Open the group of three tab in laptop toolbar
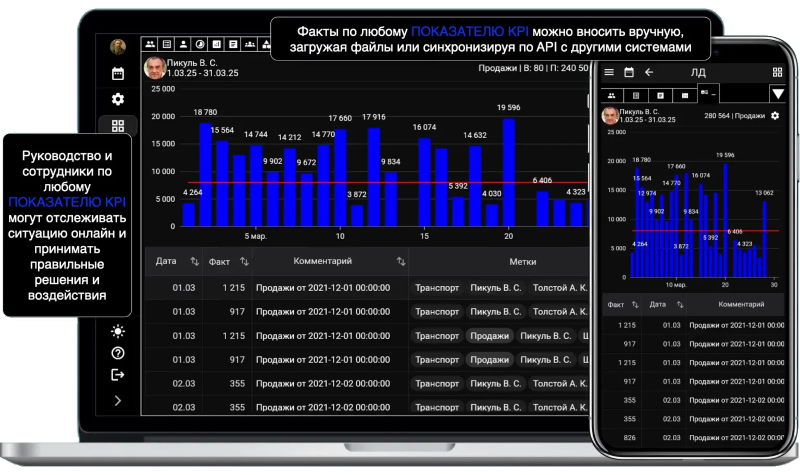800x475 pixels. click(x=250, y=44)
